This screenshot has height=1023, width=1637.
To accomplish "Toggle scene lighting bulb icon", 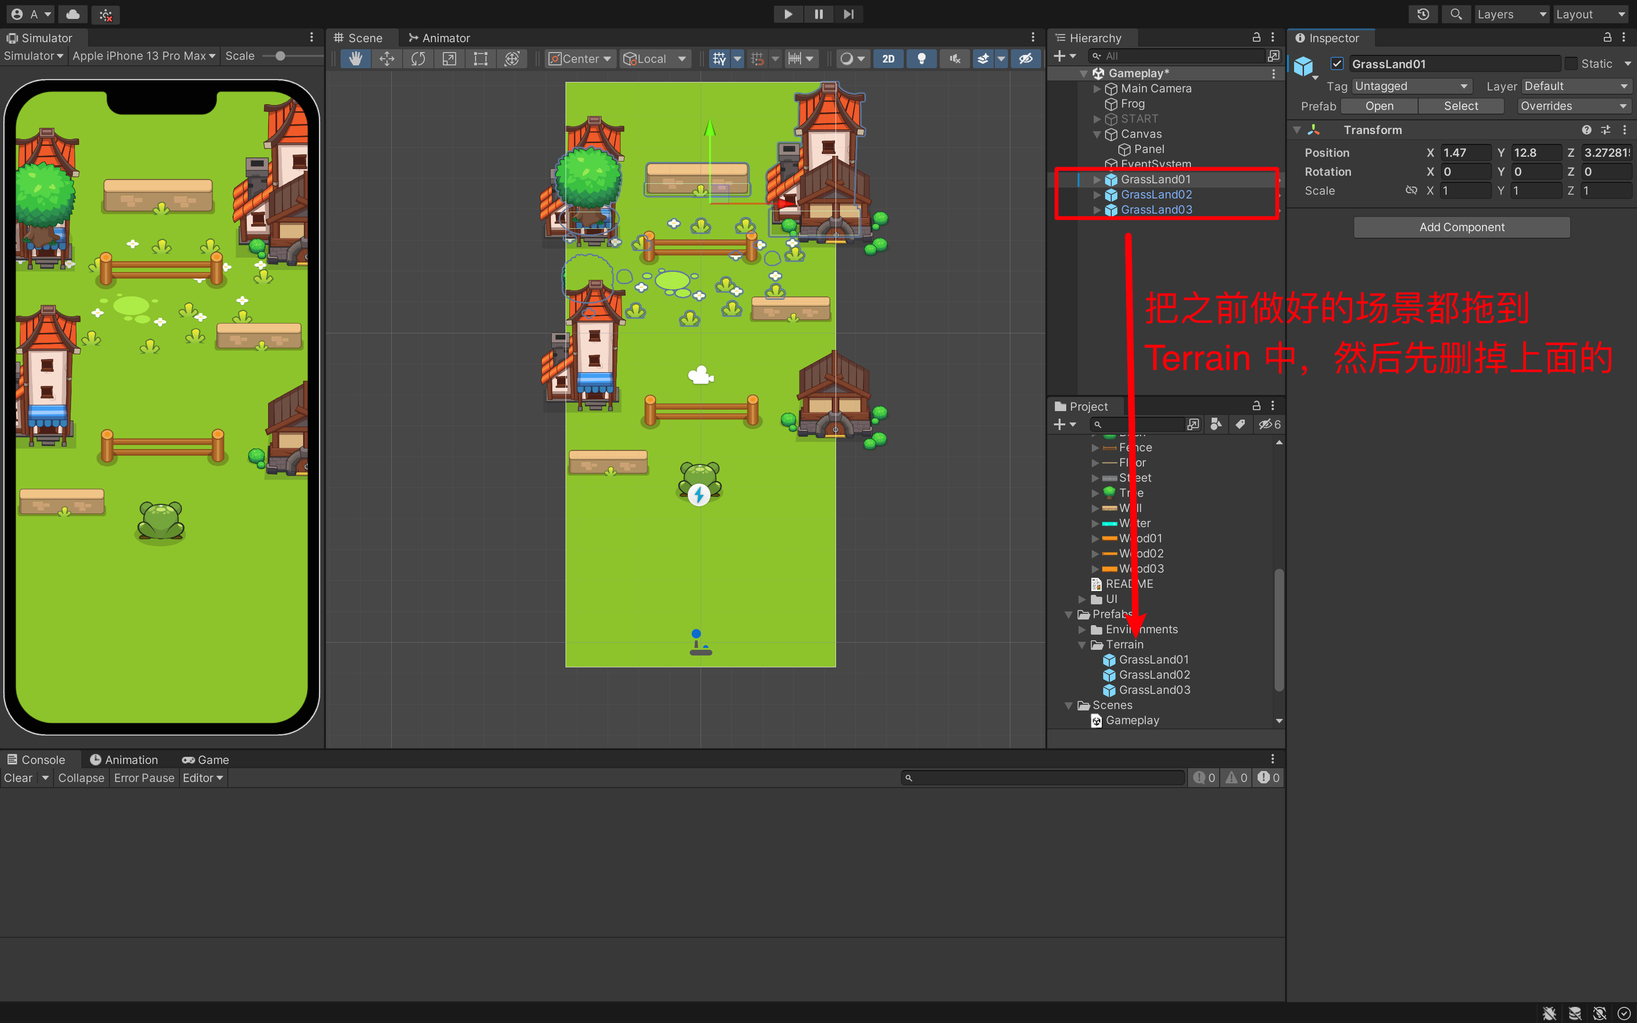I will [x=921, y=59].
